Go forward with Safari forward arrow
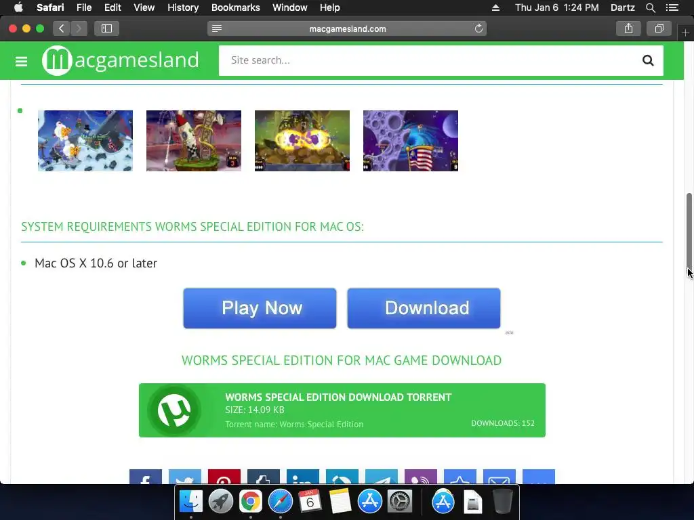Screen dimensions: 694x520 [79, 28]
